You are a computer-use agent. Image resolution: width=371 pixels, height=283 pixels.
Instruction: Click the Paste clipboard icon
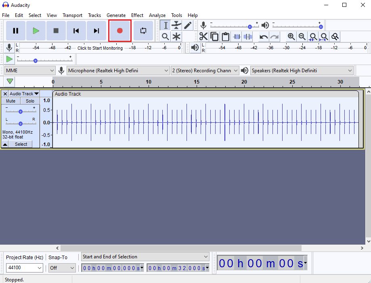226,37
